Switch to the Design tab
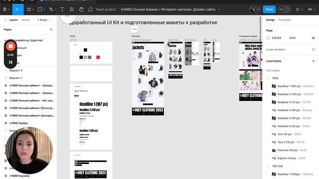319x179 pixels. click(270, 20)
